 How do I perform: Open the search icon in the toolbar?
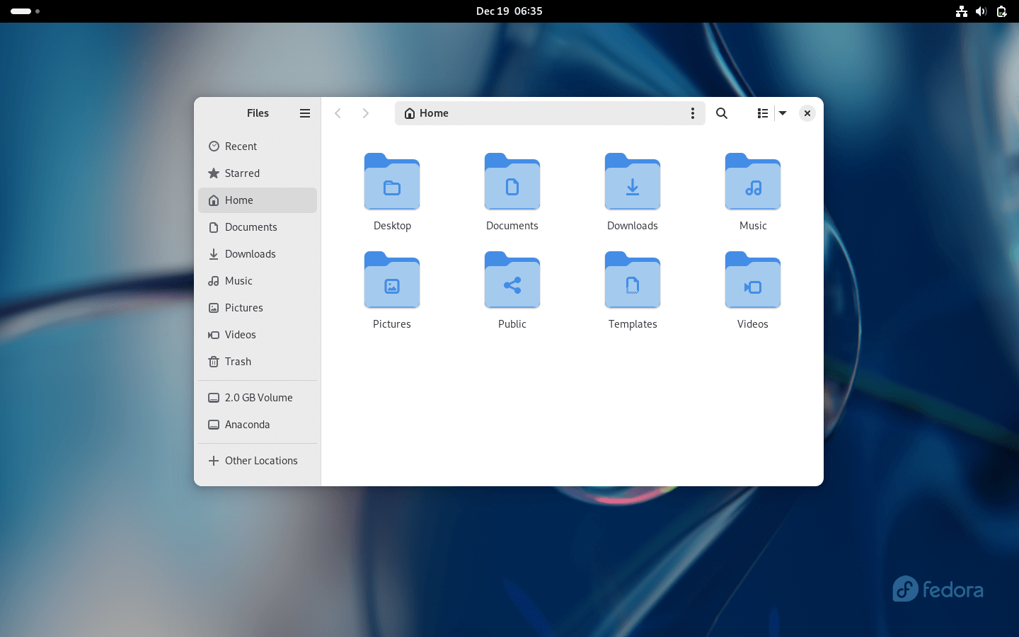click(721, 113)
